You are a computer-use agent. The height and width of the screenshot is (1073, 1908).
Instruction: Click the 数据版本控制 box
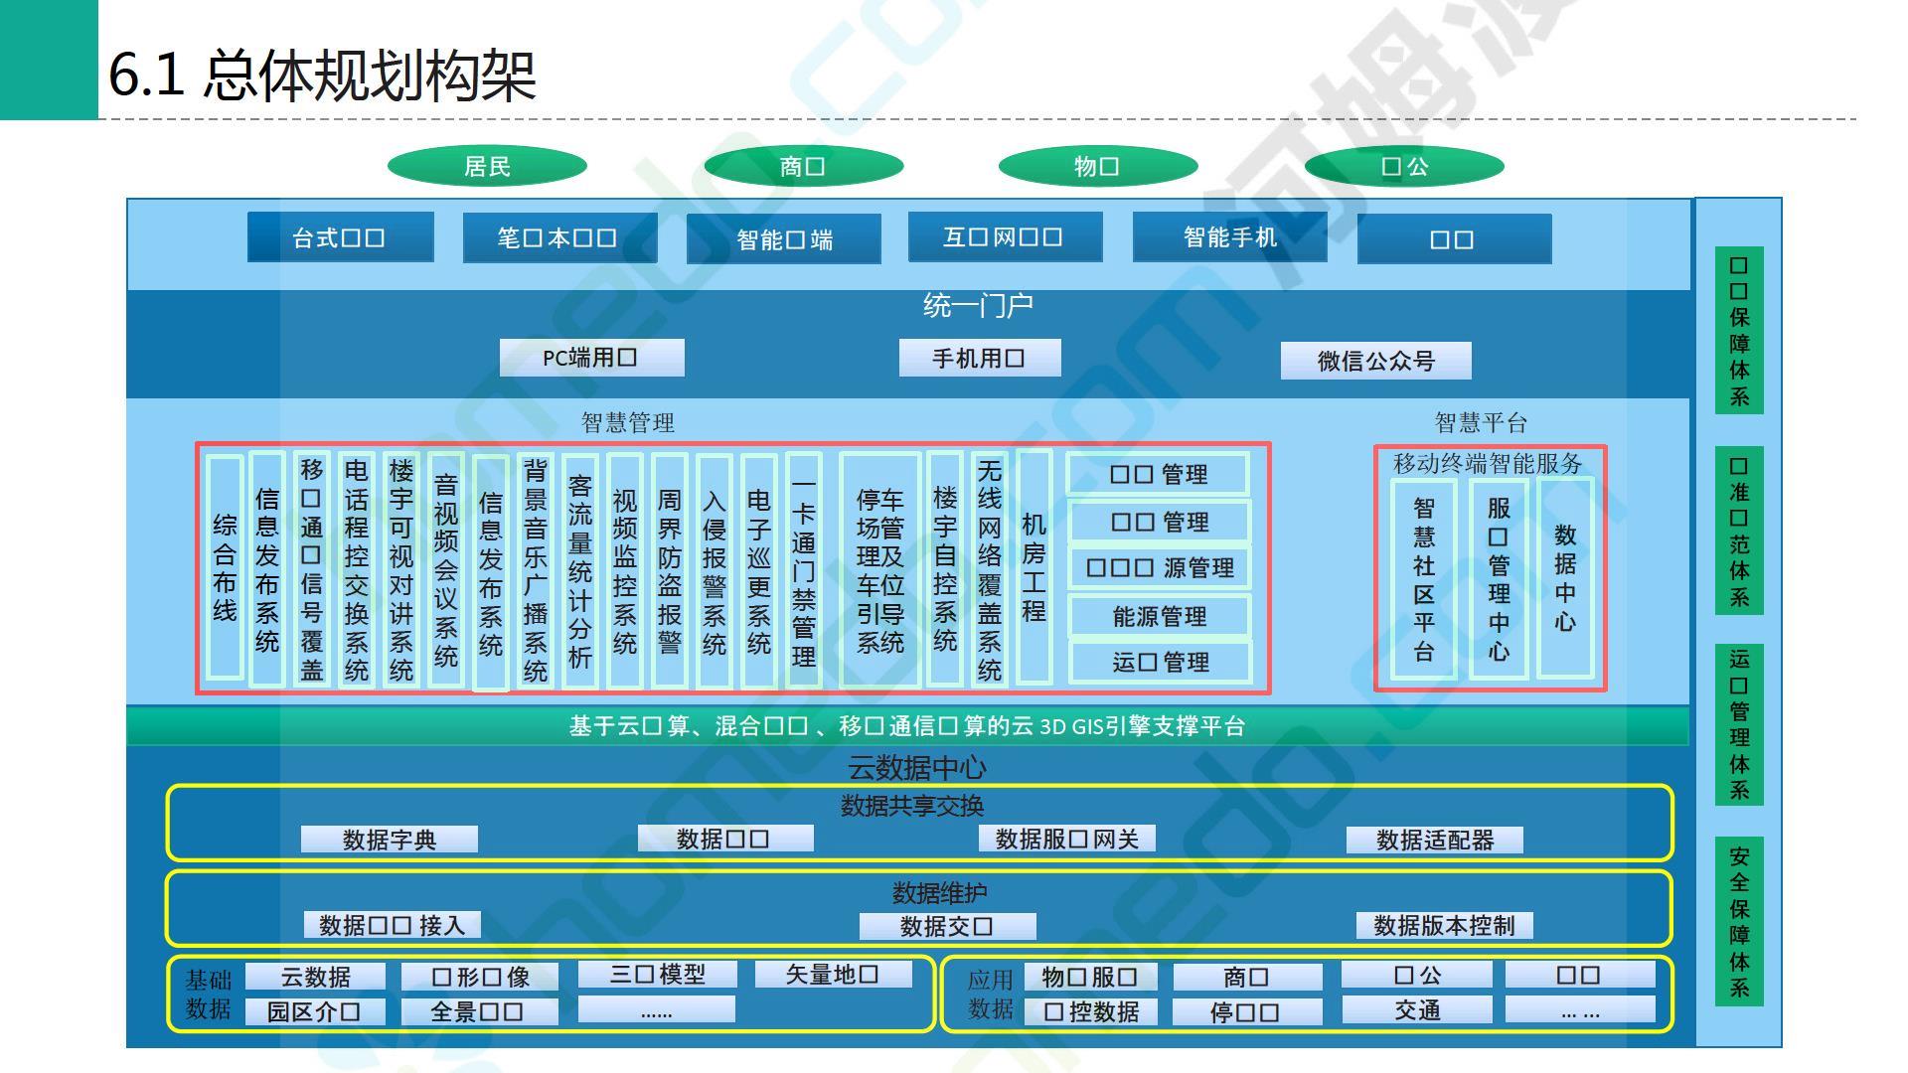click(1443, 926)
